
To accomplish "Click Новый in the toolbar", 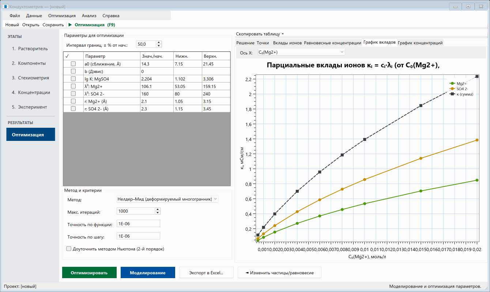I will (12, 25).
